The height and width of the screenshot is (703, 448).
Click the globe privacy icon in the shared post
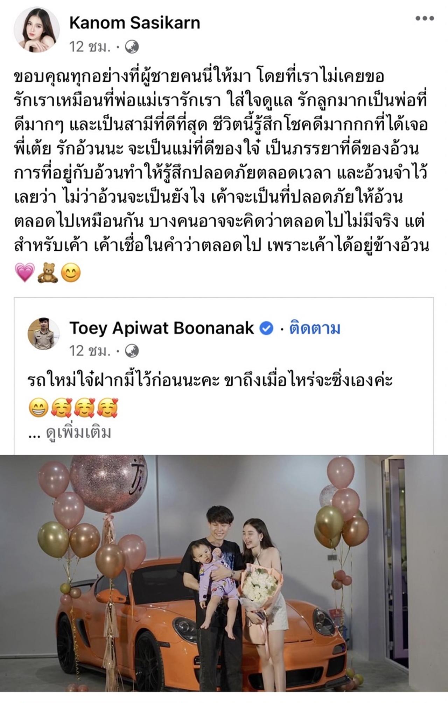[132, 351]
